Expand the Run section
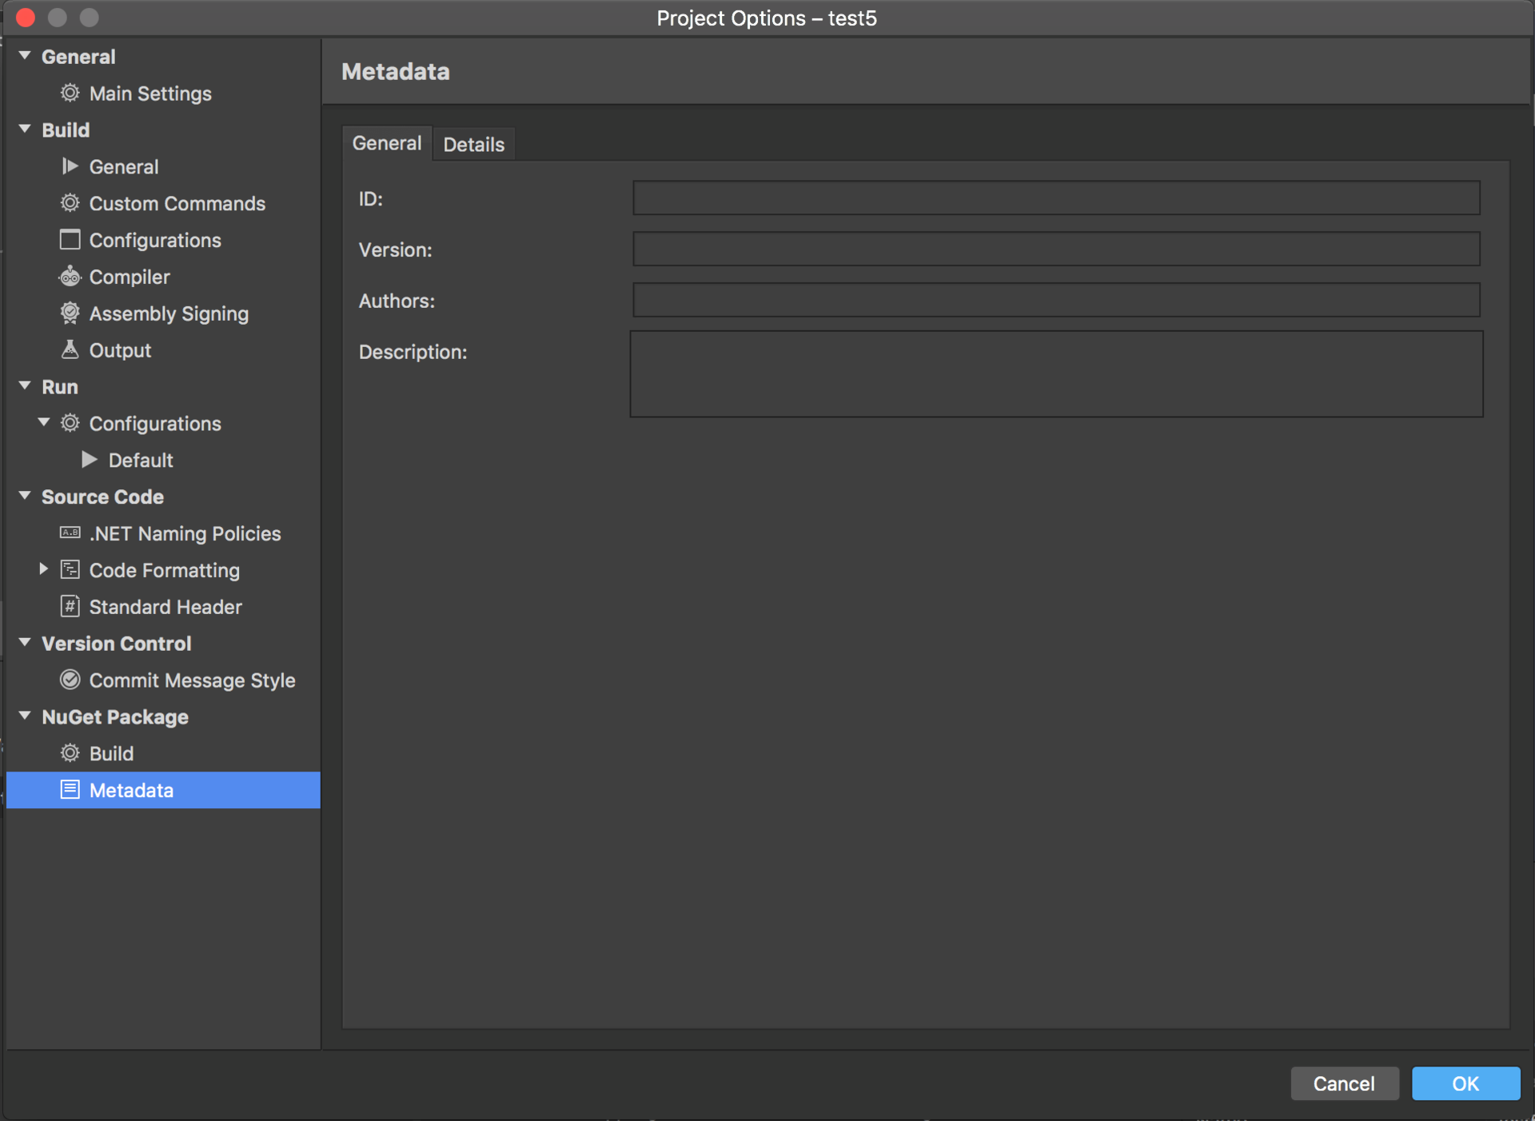The width and height of the screenshot is (1535, 1121). 26,386
